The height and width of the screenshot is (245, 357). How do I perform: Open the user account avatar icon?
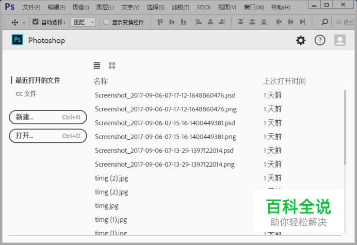(340, 40)
